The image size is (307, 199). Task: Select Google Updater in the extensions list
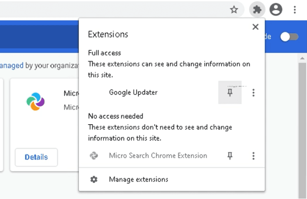coord(133,93)
